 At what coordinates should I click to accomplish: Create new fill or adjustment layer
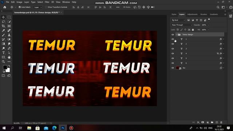208,122
